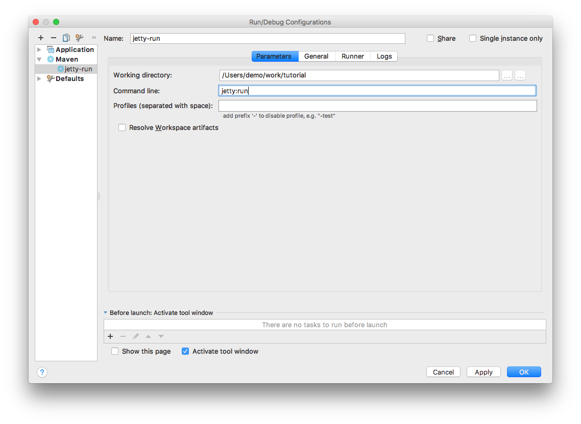581x424 pixels.
Task: Open the edit defaults wrench icon
Action: click(x=79, y=38)
